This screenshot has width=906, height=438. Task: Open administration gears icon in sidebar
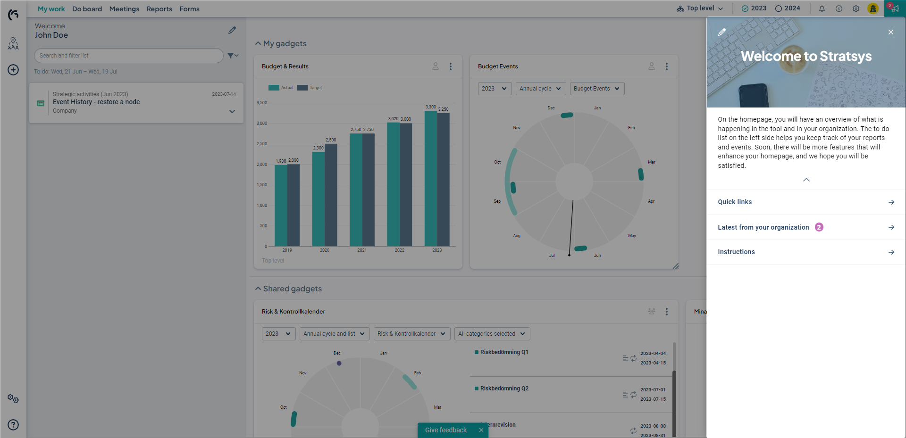click(13, 399)
